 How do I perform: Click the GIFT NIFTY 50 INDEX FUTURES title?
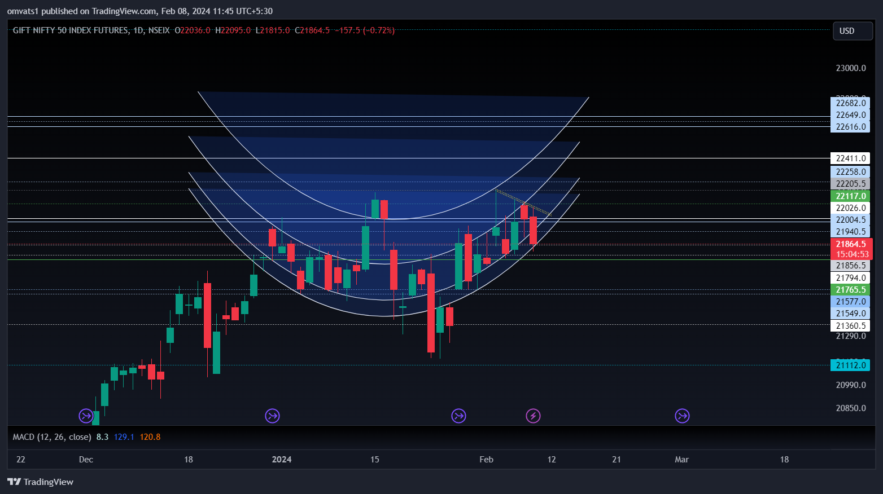click(70, 30)
